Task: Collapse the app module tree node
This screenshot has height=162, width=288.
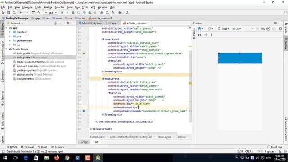Action: pos(7,28)
